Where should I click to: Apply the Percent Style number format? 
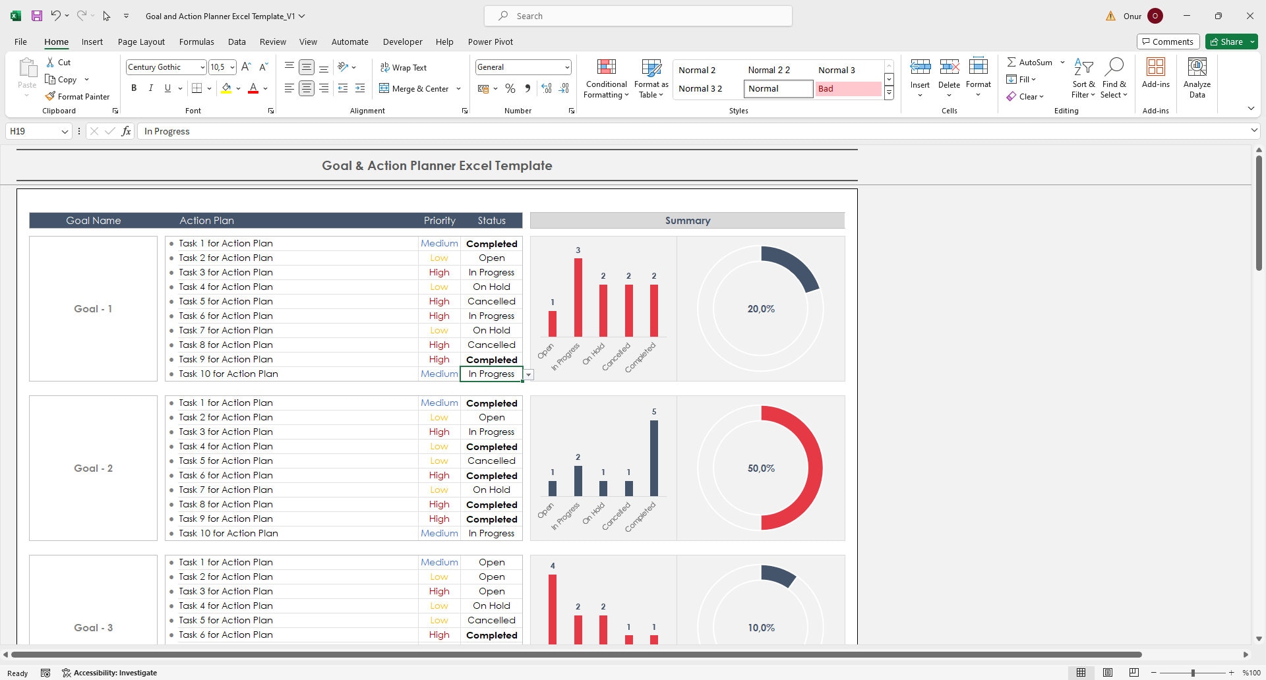click(x=510, y=88)
